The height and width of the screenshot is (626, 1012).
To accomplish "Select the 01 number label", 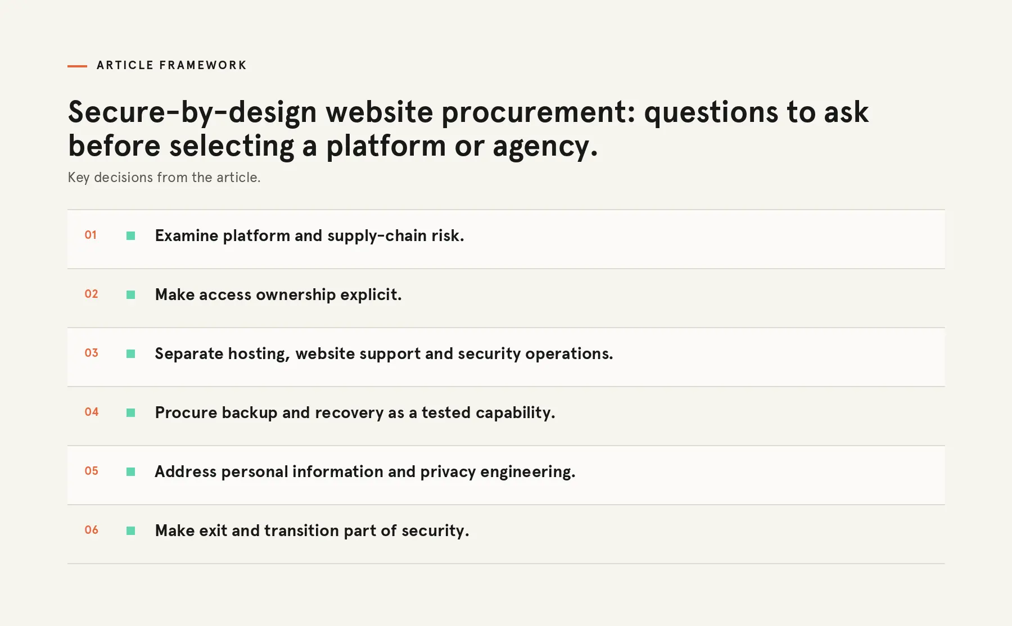I will point(91,235).
